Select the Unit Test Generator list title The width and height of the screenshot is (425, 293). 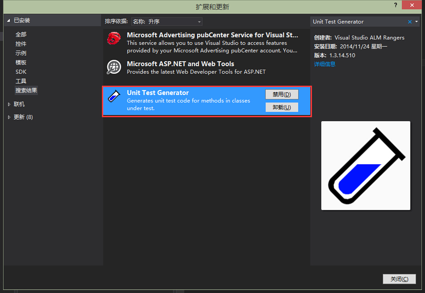[158, 93]
